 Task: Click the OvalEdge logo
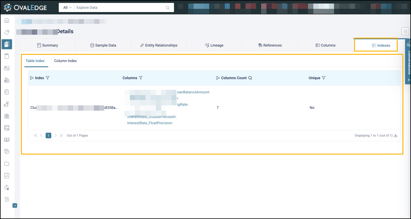[x=25, y=8]
